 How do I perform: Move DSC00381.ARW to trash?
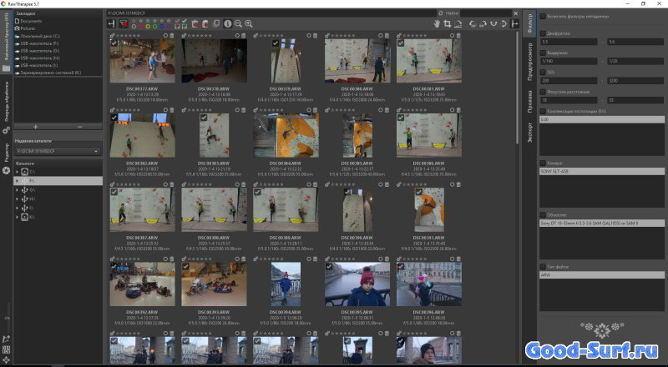click(458, 36)
